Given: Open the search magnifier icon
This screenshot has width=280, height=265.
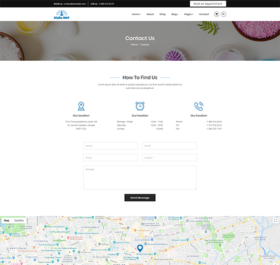Looking at the screenshot, I should pos(223,14).
